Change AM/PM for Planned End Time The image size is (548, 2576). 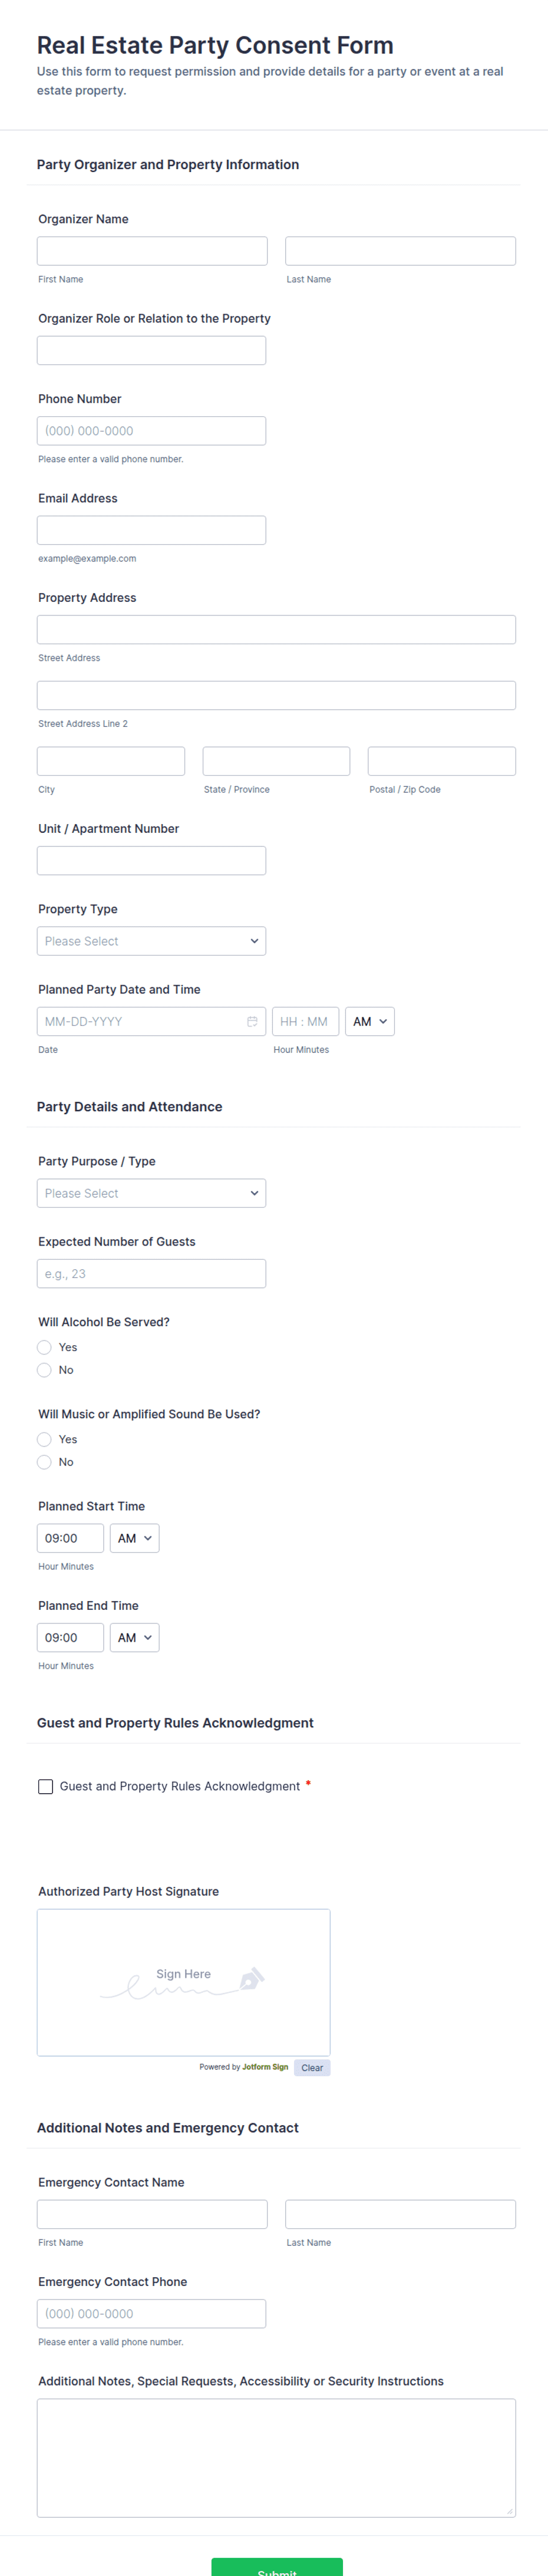pyautogui.click(x=134, y=1637)
